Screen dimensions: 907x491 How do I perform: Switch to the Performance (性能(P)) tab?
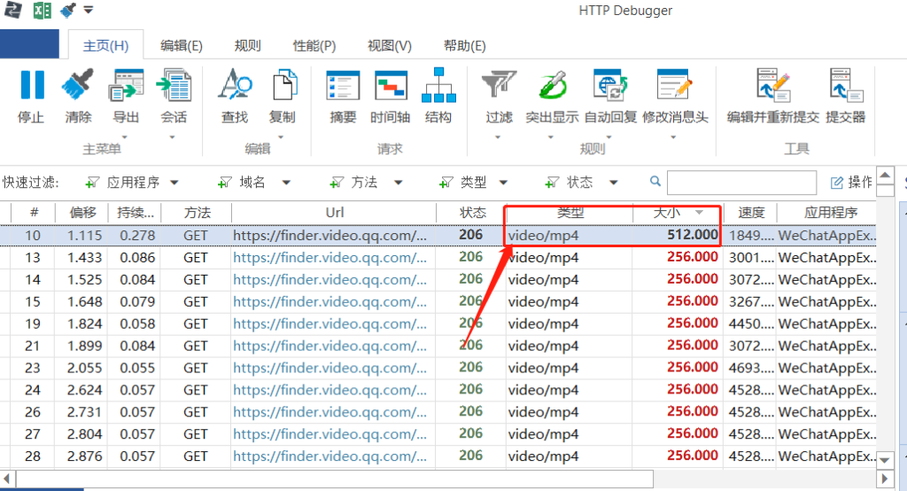[314, 46]
